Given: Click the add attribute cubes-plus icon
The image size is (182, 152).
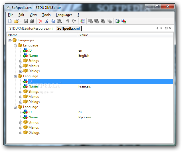Looking at the screenshot, I should coord(103,21).
